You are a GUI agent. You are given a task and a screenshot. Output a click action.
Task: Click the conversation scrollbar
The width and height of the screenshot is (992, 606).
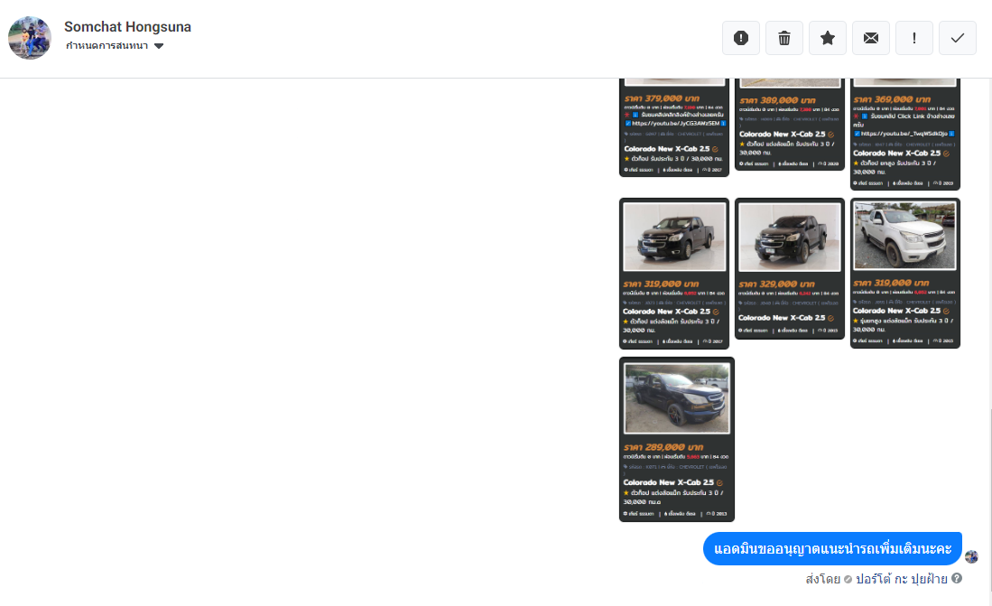tap(989, 500)
